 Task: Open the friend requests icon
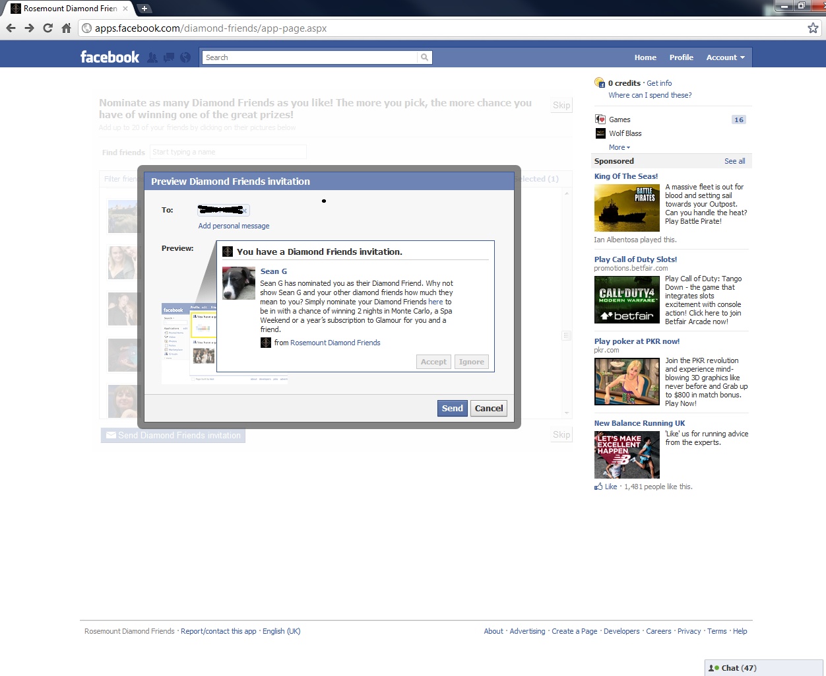[152, 57]
